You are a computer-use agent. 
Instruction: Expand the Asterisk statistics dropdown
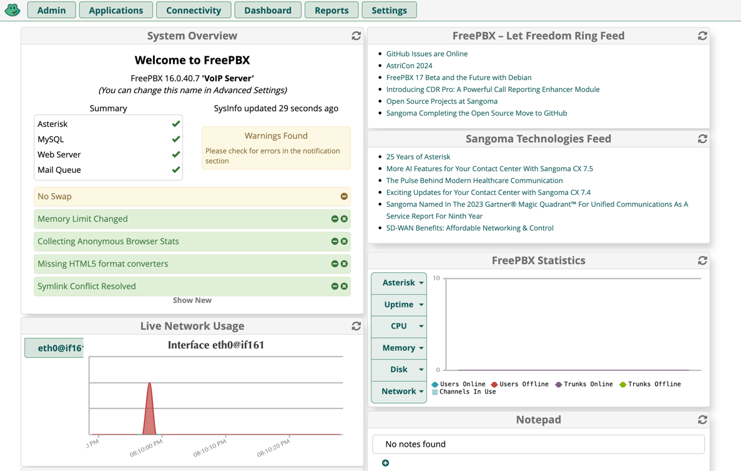[x=399, y=283]
